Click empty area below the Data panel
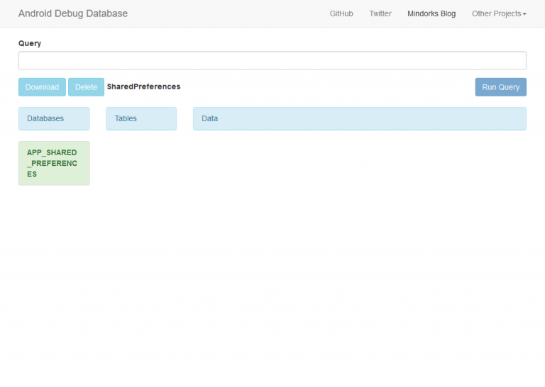545x387 pixels. pyautogui.click(x=360, y=213)
